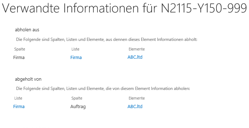
Task: Select the 'Elemente' column header in 'abholen aus'
Action: point(136,49)
